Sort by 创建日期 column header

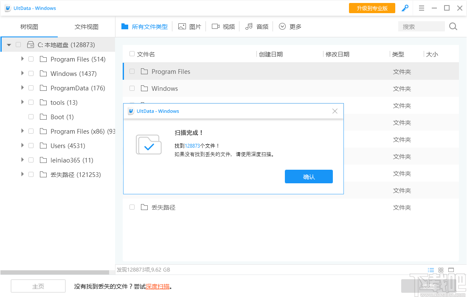(x=271, y=54)
